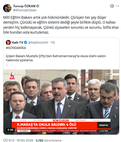Screen dimensions: 121x142
Task: Open the @halktvcomtr handle
Action: coord(38,42)
